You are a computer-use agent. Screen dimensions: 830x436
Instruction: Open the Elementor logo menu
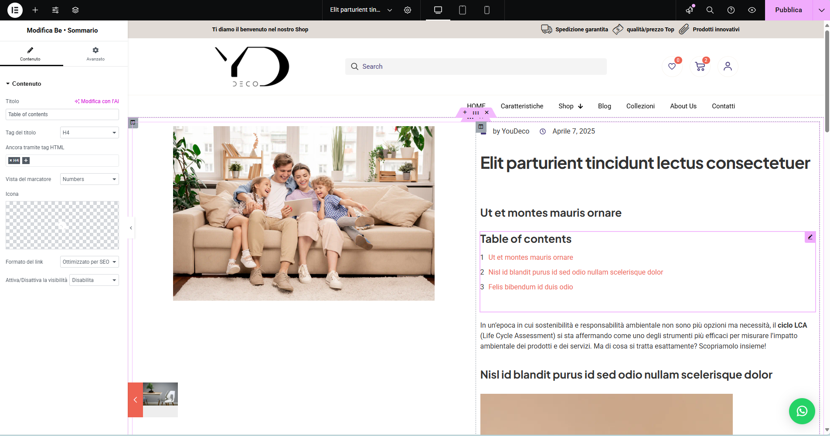pos(15,10)
